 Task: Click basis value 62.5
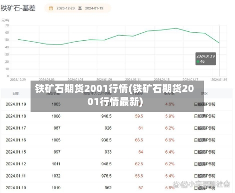(139, 164)
